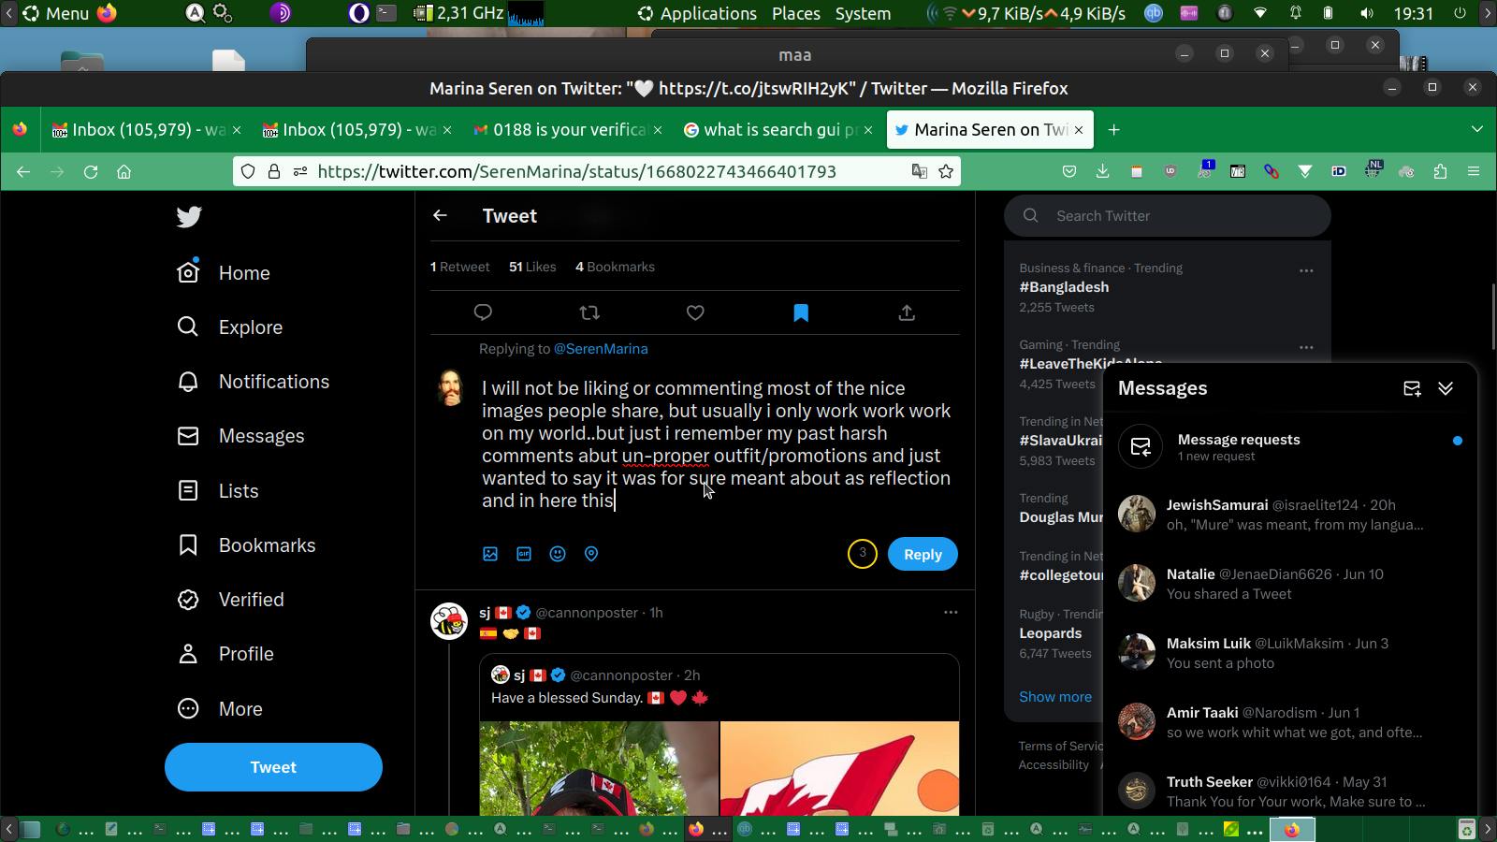1497x842 pixels.
Task: Go to your Profile page
Action: 225,654
